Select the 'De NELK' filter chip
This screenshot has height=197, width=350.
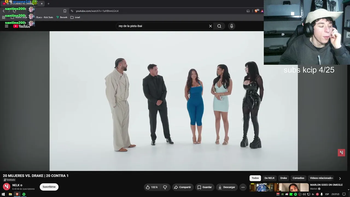[269, 178]
